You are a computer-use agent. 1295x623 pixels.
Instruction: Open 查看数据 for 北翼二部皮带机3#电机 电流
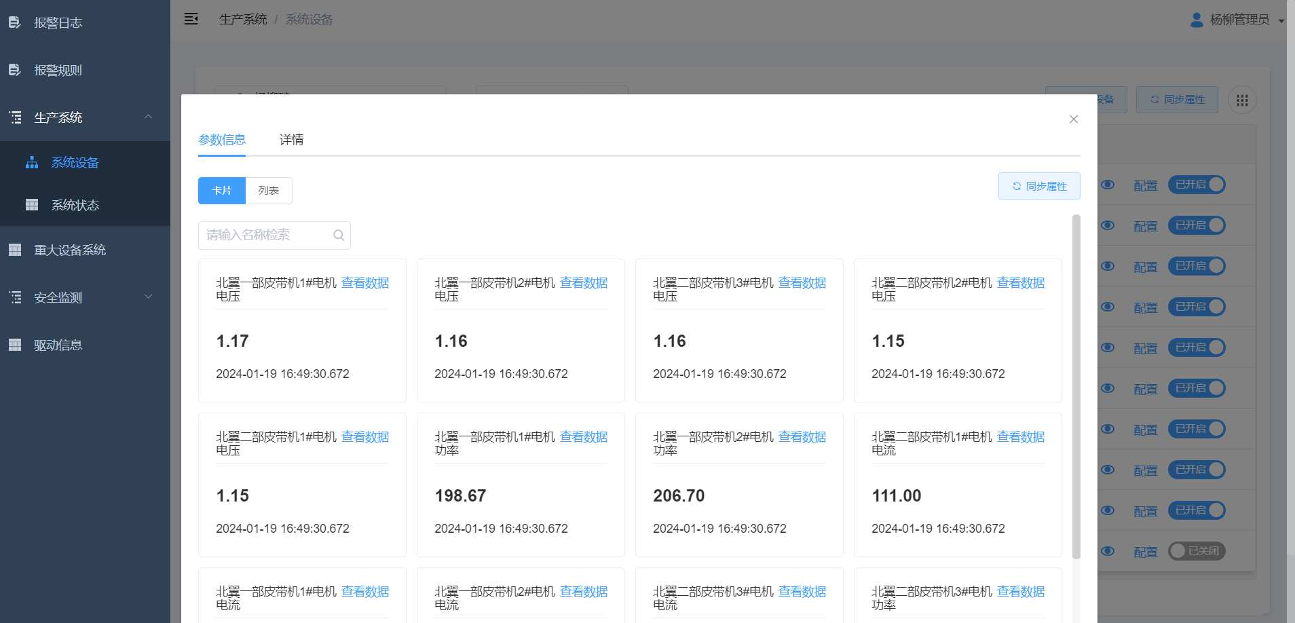tap(802, 592)
